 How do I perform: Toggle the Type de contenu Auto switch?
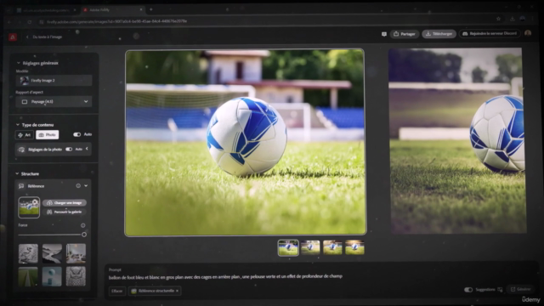[x=77, y=134]
